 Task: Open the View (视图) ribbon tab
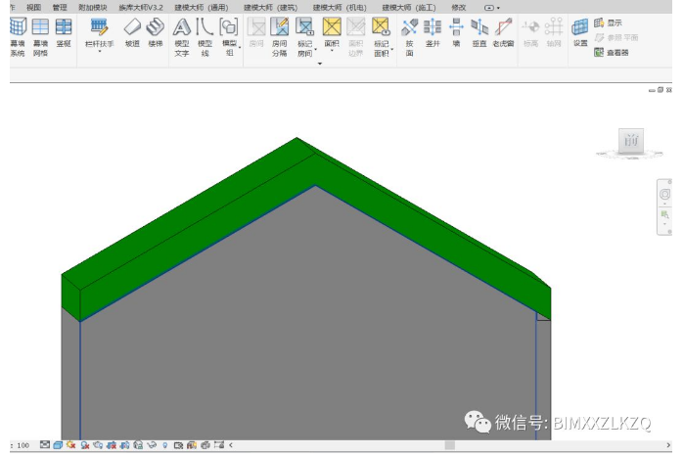34,7
